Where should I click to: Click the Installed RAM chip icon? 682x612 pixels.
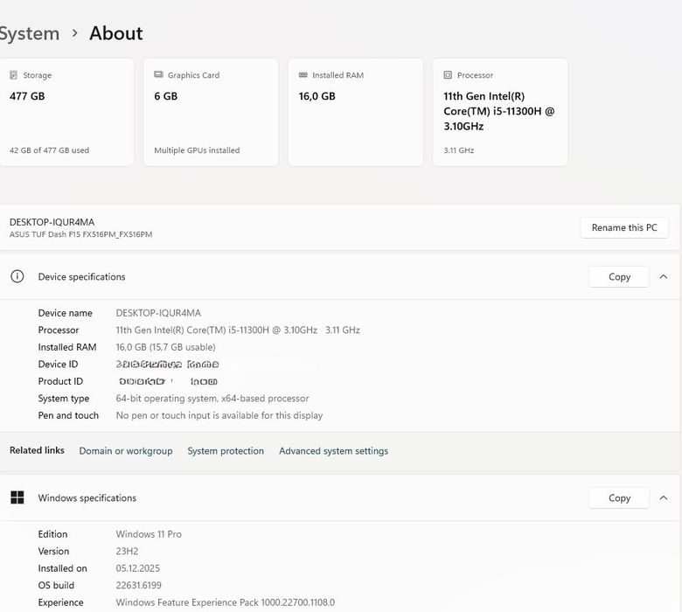pyautogui.click(x=303, y=75)
